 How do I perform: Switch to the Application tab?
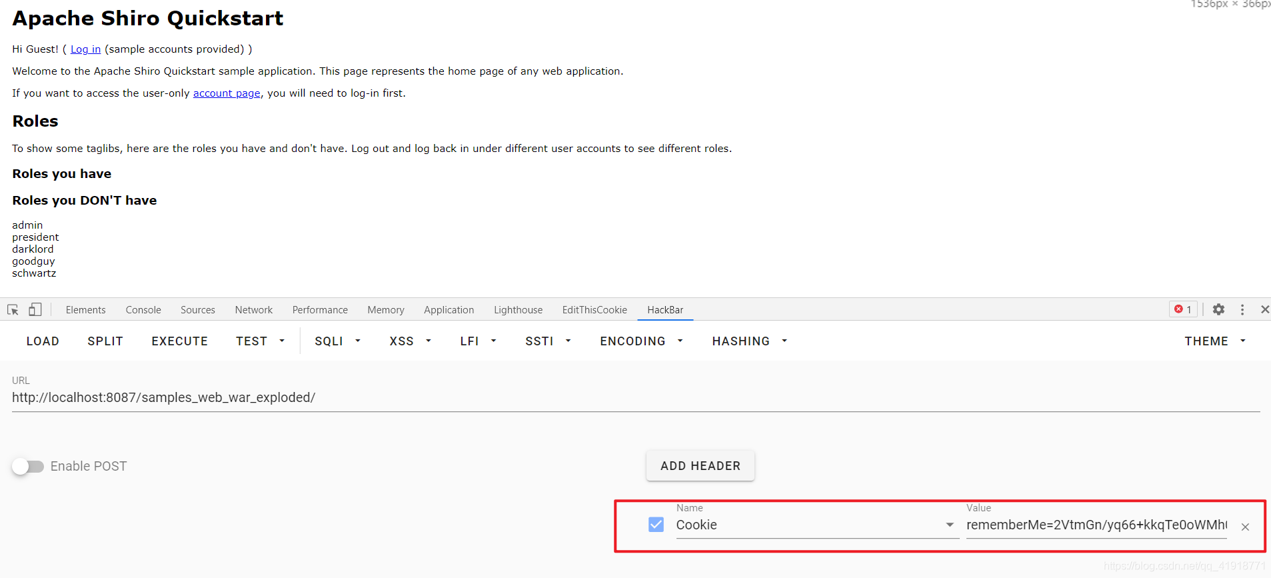tap(449, 310)
